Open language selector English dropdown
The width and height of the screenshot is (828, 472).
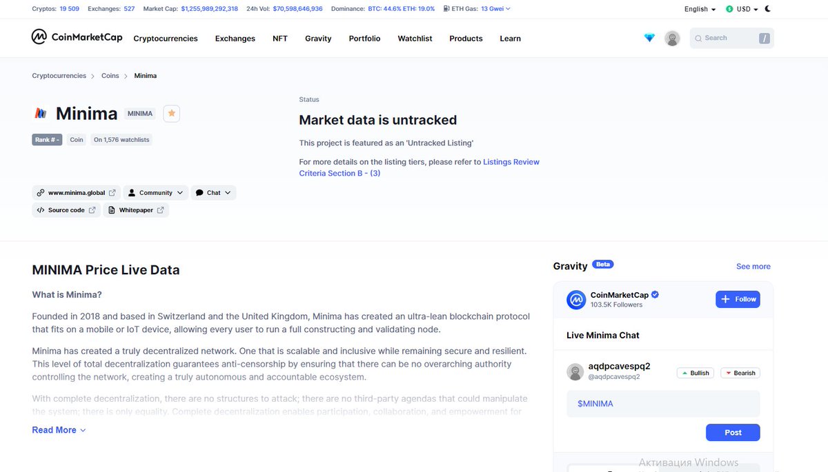[700, 9]
